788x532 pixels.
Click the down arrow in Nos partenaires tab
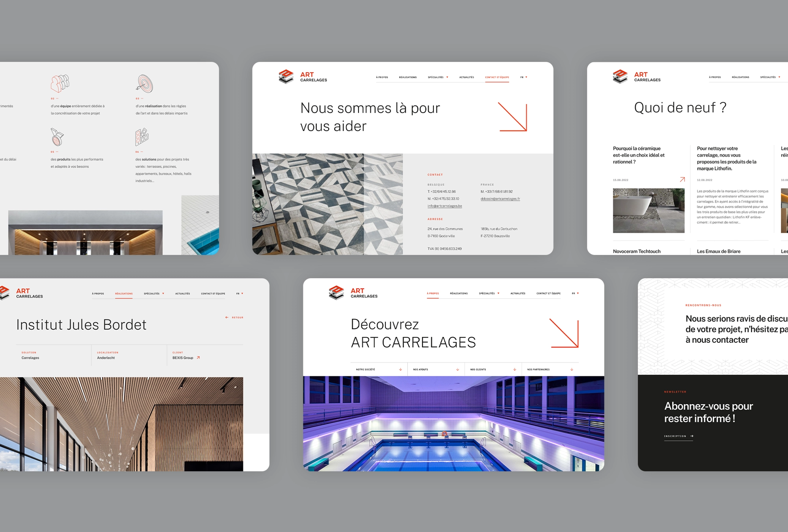[x=572, y=369]
